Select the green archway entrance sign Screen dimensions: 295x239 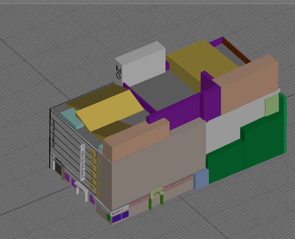point(156,194)
